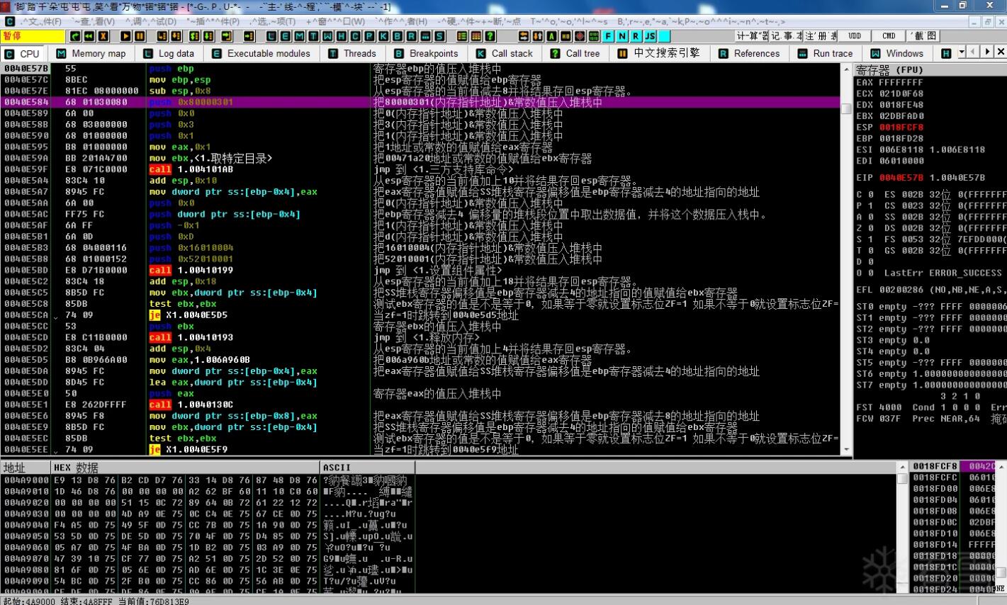The image size is (1007, 605).
Task: Click the Step over toolbar icon
Action: click(x=176, y=36)
